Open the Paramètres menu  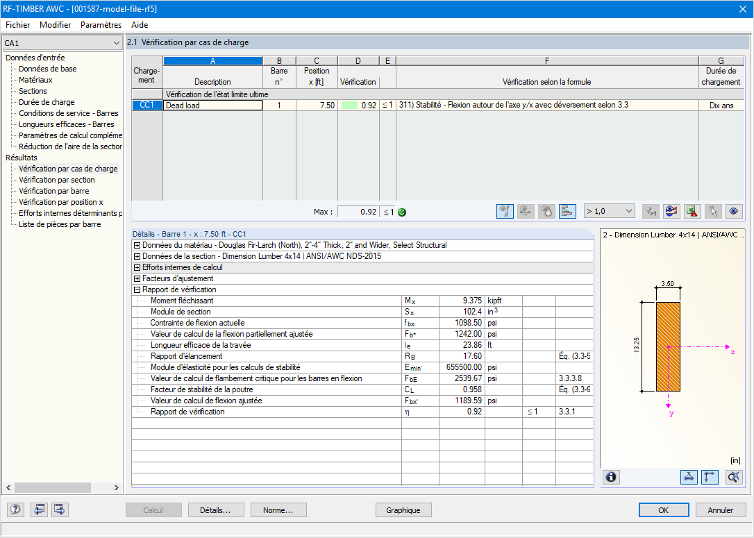pos(101,24)
